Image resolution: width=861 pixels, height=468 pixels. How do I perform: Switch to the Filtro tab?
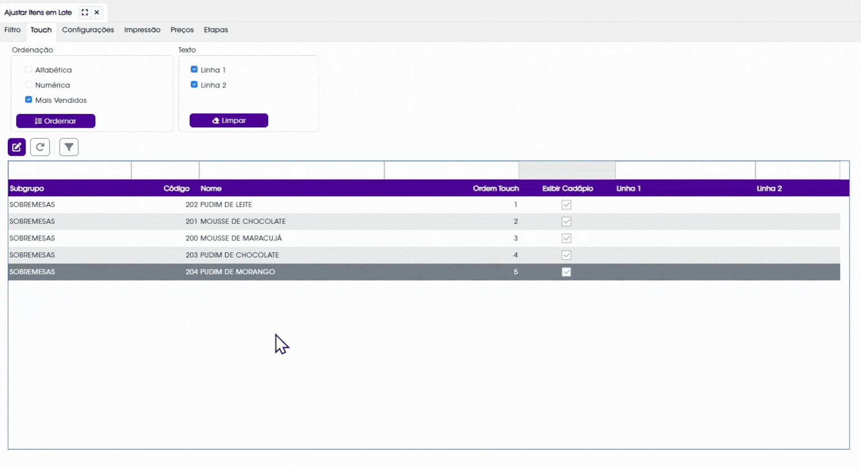pyautogui.click(x=12, y=30)
